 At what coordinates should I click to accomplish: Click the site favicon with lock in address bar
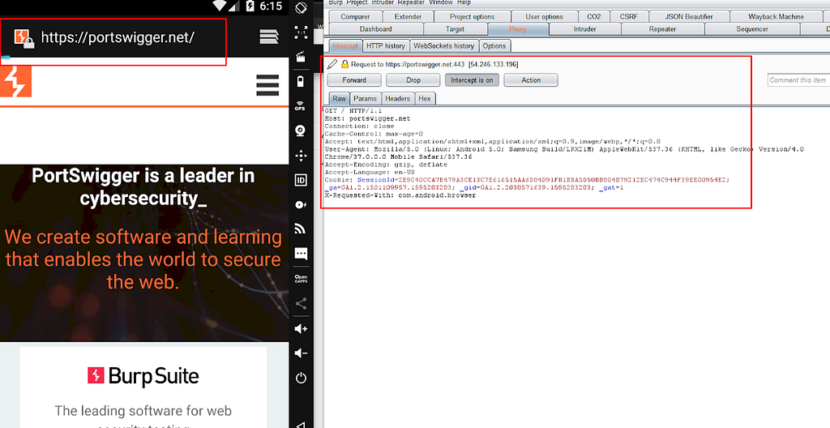point(24,38)
